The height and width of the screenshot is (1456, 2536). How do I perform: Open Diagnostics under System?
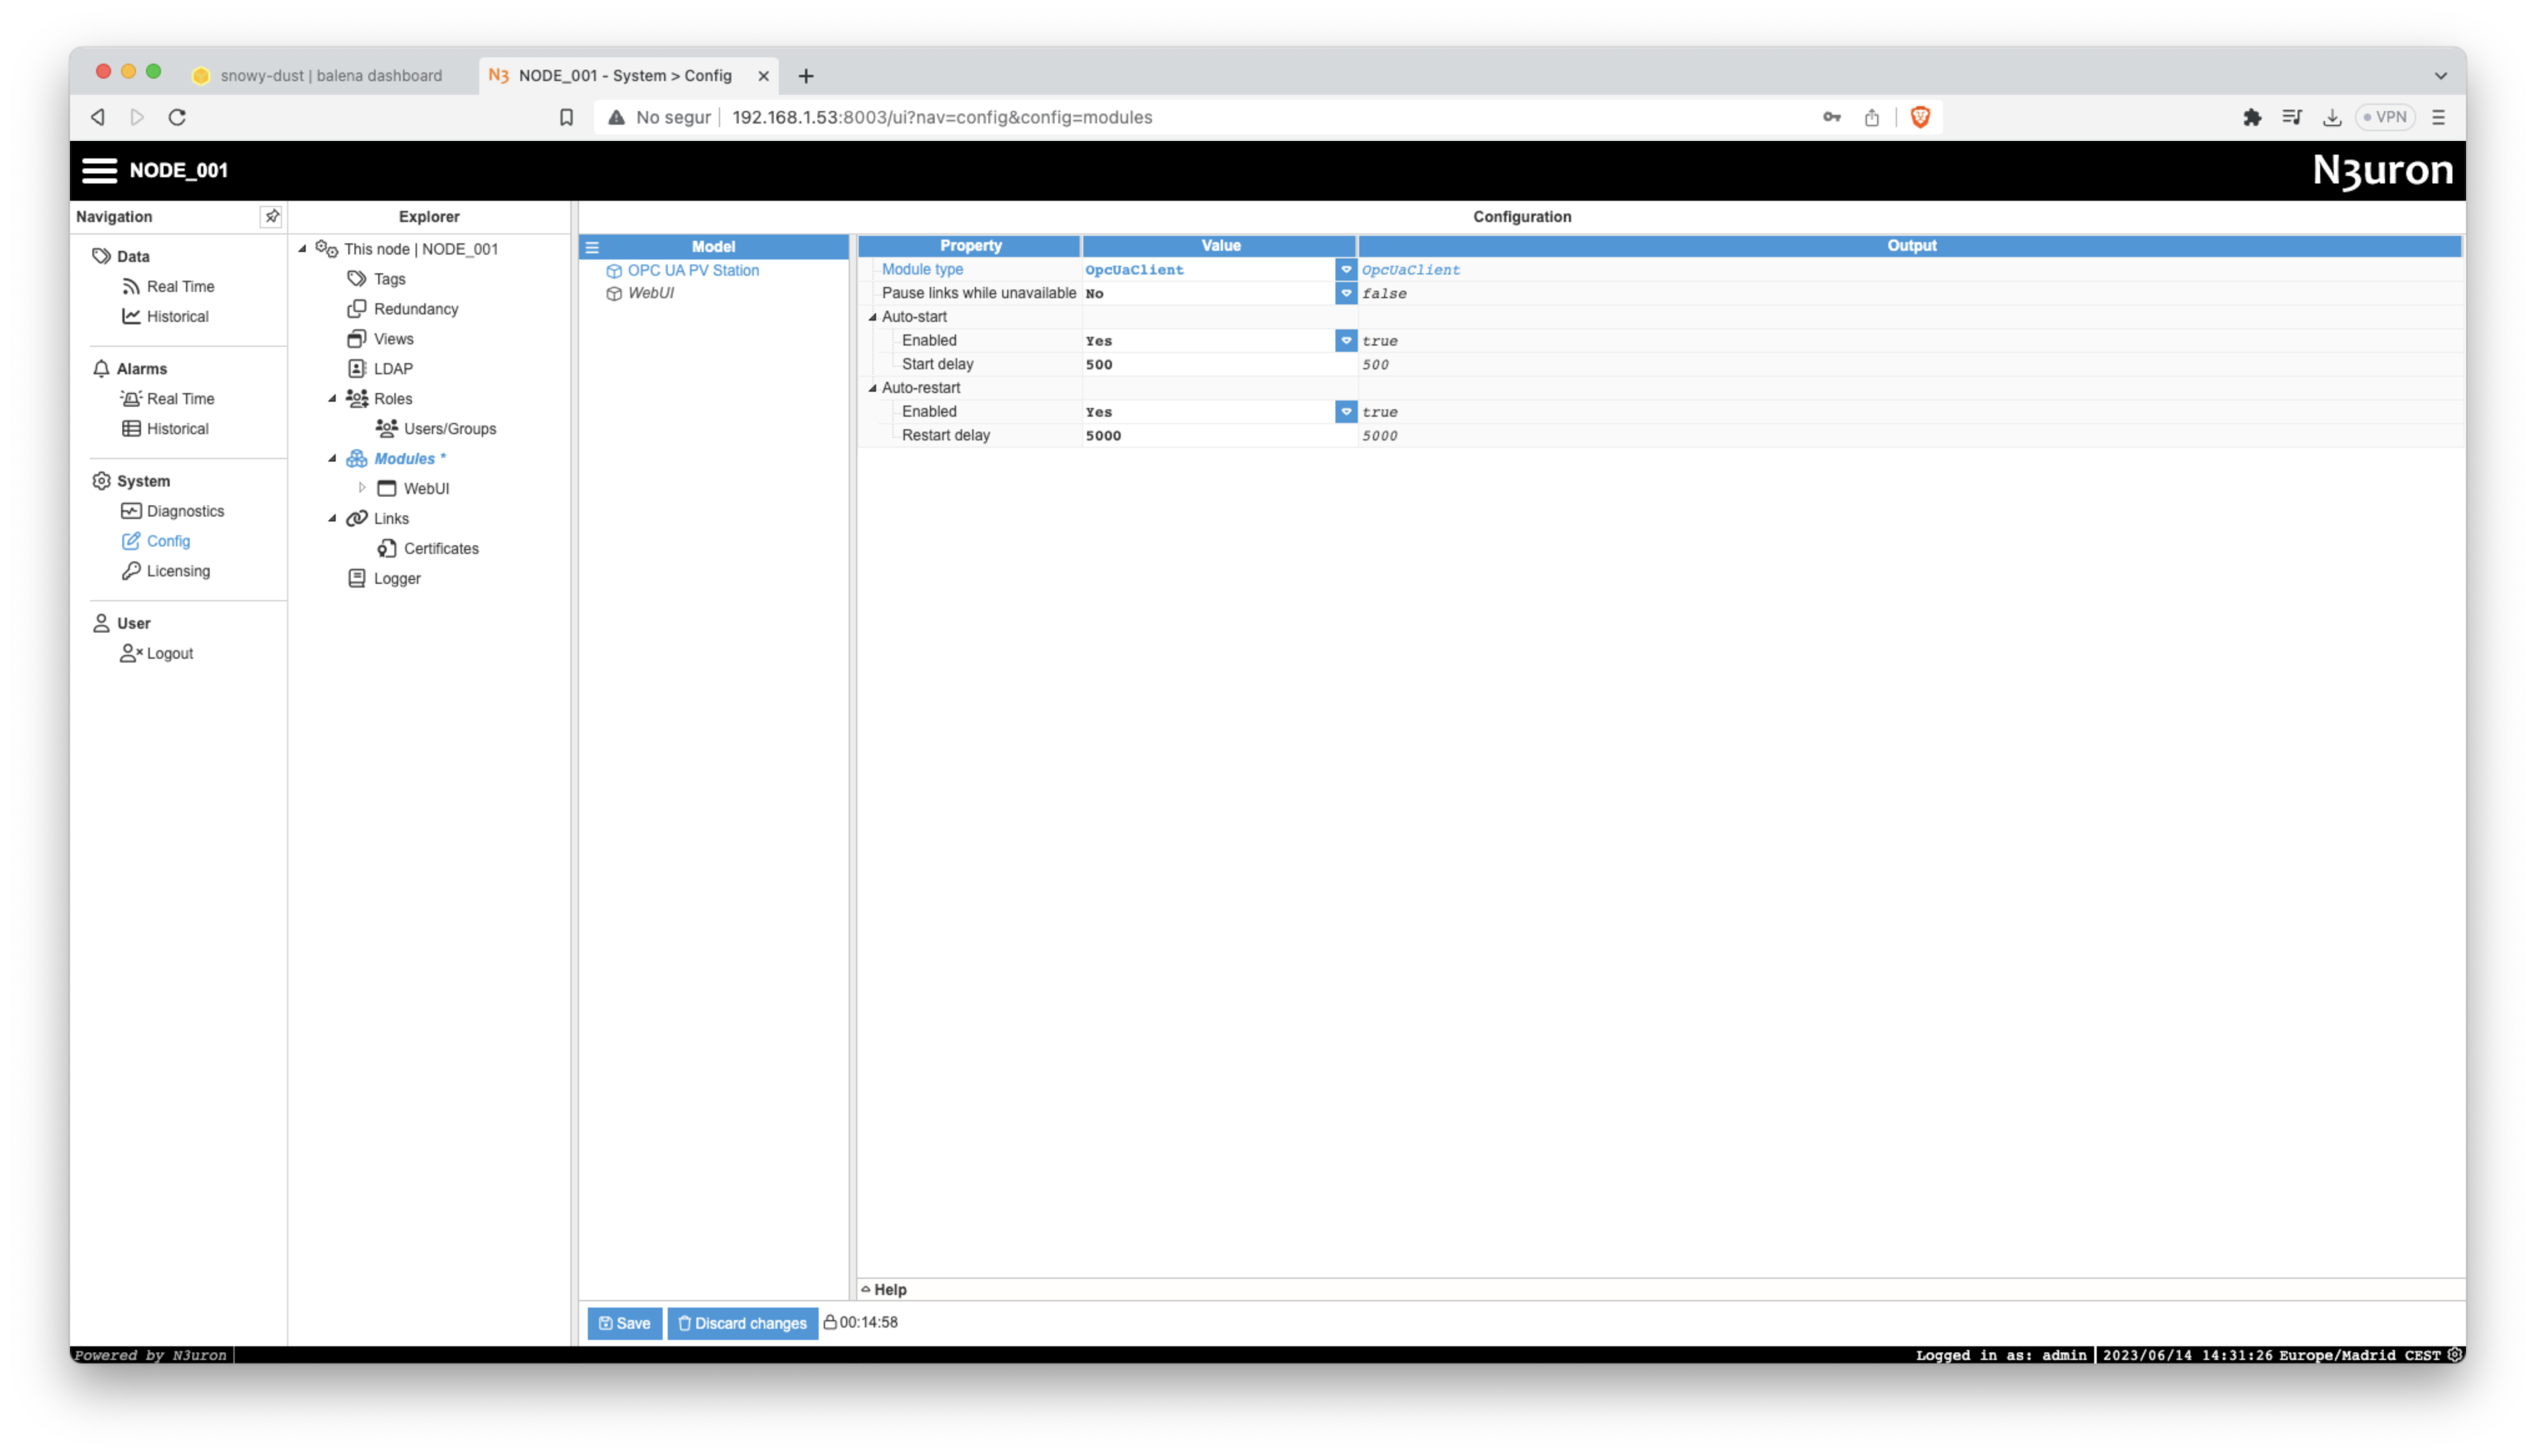pyautogui.click(x=185, y=511)
